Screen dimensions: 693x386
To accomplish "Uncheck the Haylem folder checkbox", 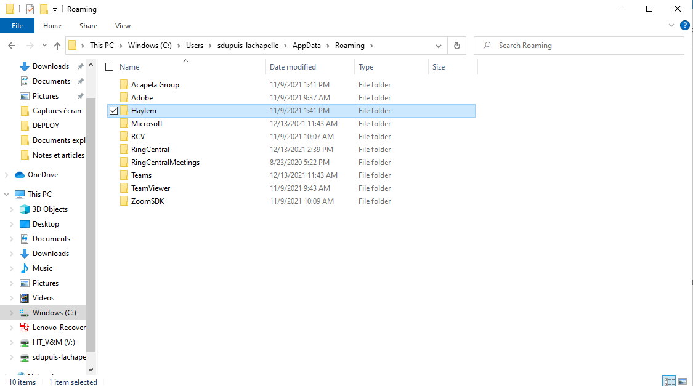I will [x=113, y=111].
